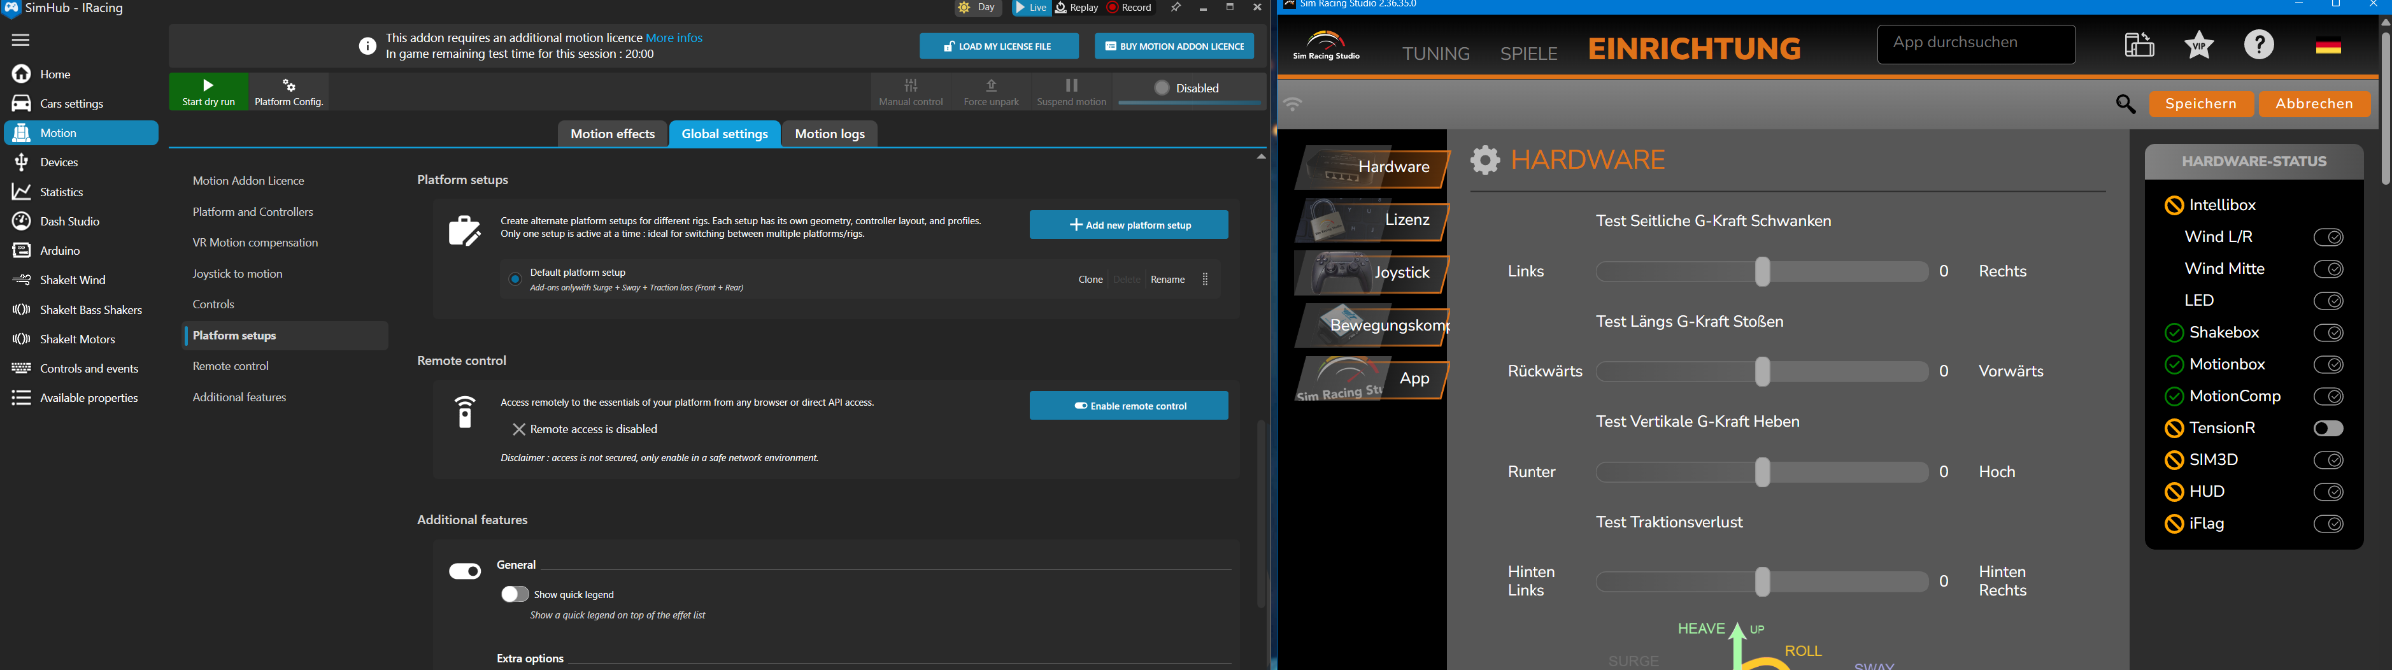Select Day theme toggle in title bar
The image size is (2392, 670).
click(x=979, y=8)
